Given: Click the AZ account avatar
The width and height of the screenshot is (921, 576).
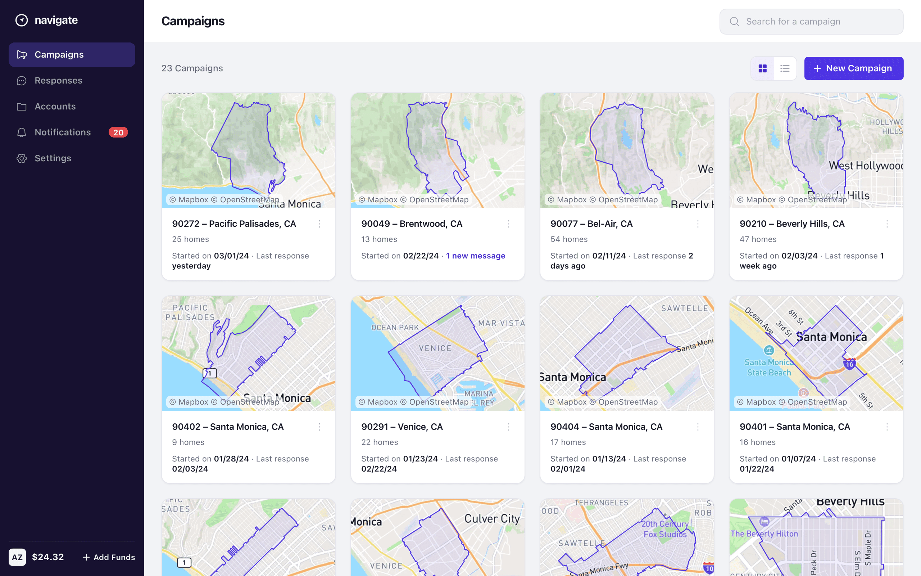Looking at the screenshot, I should [x=17, y=557].
